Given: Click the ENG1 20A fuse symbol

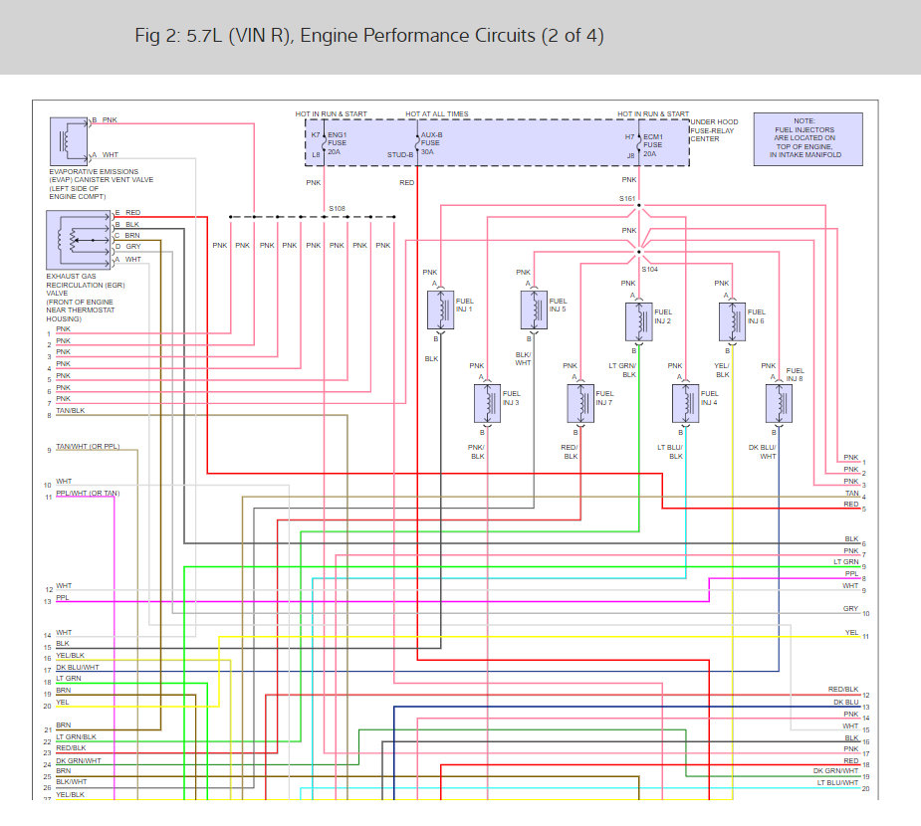Looking at the screenshot, I should [x=325, y=143].
